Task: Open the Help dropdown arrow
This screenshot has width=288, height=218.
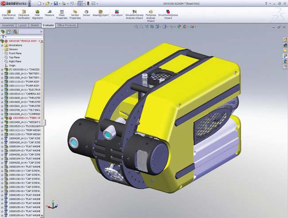Action: [x=270, y=4]
